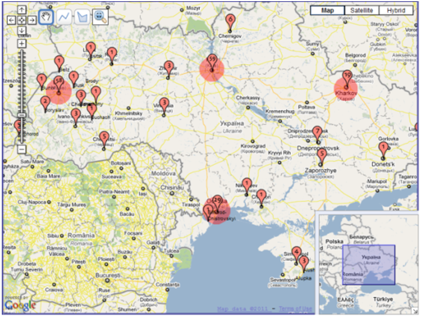Click the Chișinău city label
This screenshot has width=421, height=317.
tap(172, 187)
